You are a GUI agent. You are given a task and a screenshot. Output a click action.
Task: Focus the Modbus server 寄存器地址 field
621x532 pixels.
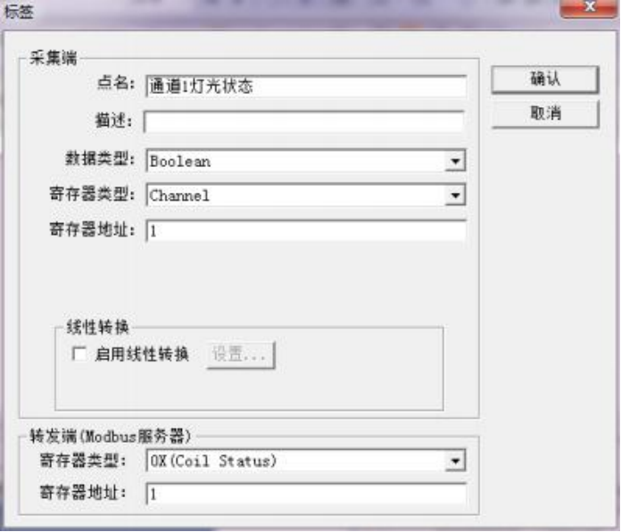tap(306, 494)
